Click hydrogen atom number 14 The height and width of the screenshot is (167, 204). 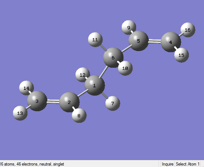26,88
